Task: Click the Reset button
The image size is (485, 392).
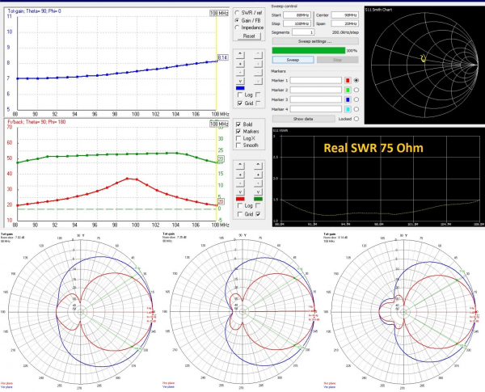Action: click(x=249, y=36)
